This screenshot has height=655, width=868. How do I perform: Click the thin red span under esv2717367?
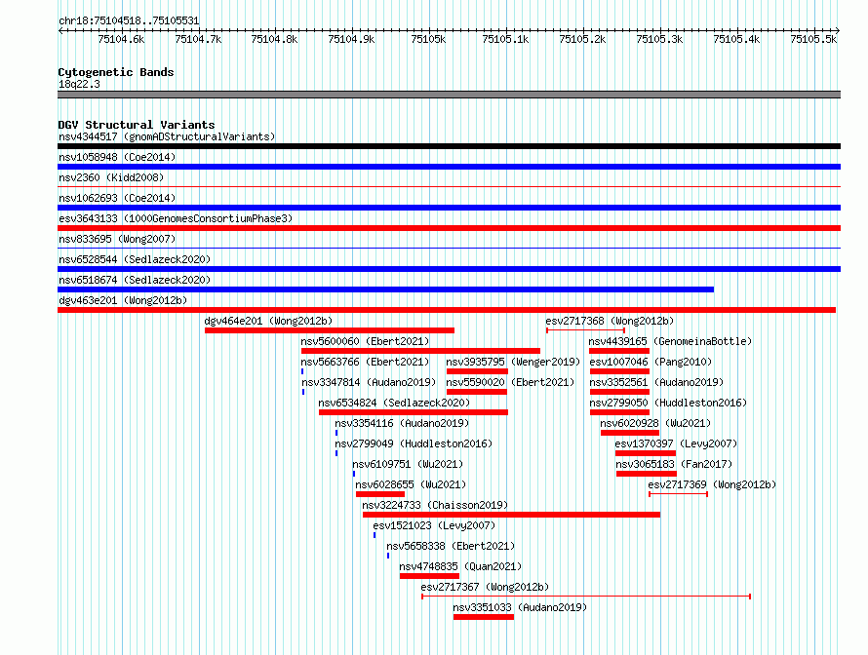tap(586, 597)
